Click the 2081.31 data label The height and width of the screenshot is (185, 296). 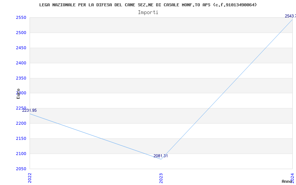tap(161, 156)
